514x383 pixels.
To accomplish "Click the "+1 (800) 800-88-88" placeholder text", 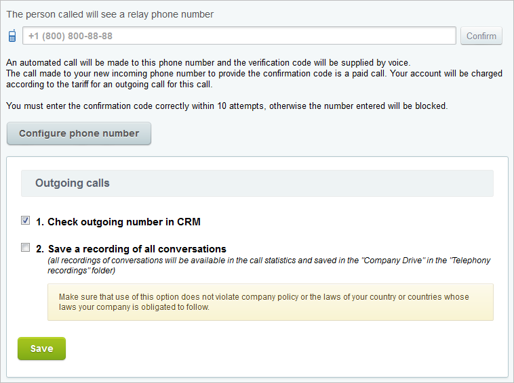I will point(71,36).
